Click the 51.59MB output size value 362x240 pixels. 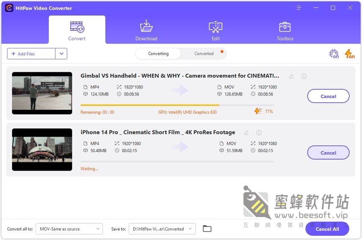pos(234,150)
